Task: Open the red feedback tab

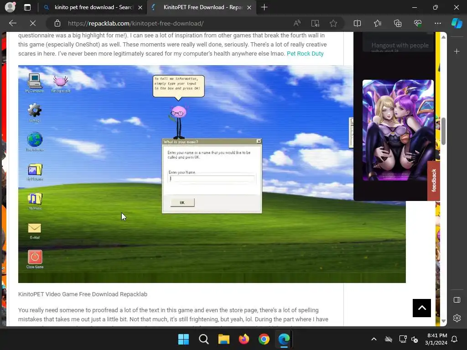Action: (434, 180)
